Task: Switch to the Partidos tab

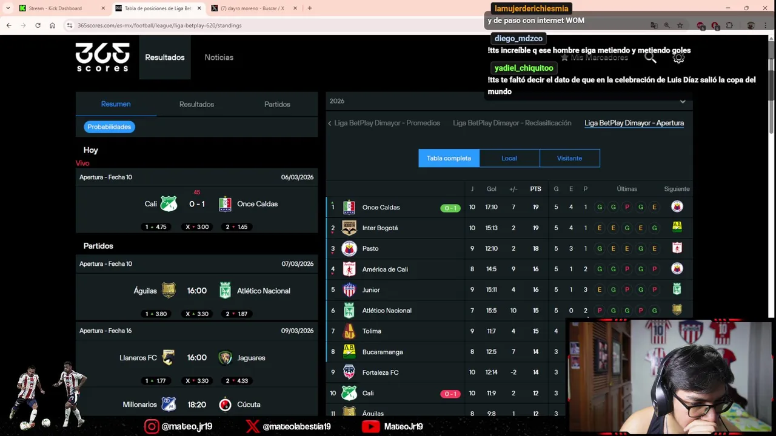Action: click(277, 104)
